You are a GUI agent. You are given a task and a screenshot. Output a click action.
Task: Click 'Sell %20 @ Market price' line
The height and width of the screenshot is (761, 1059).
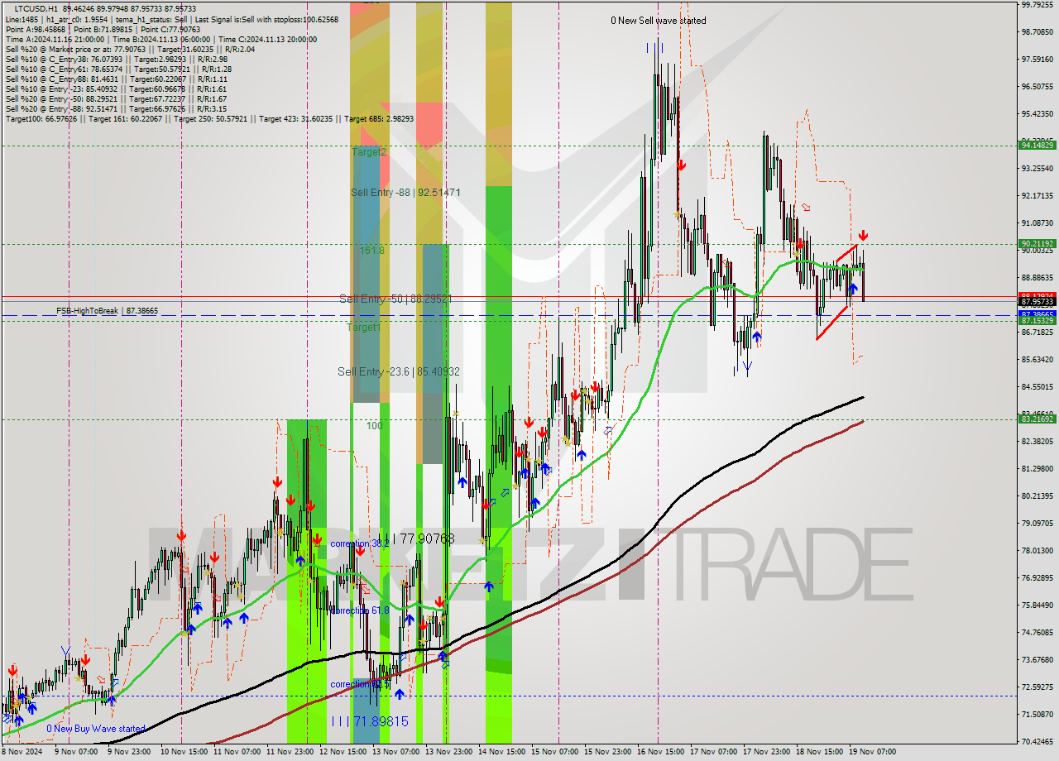coord(130,49)
